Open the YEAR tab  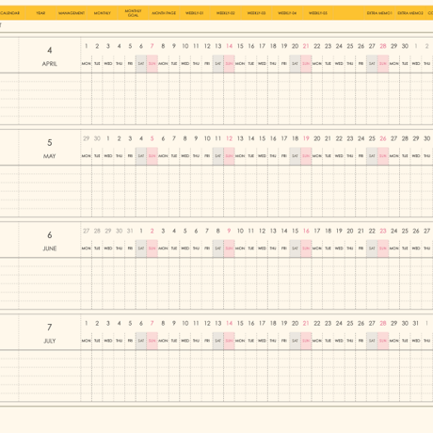coord(40,13)
